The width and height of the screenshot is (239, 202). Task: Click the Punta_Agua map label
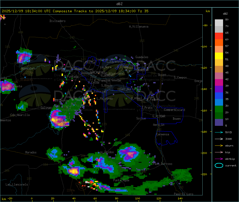[x=121, y=180]
